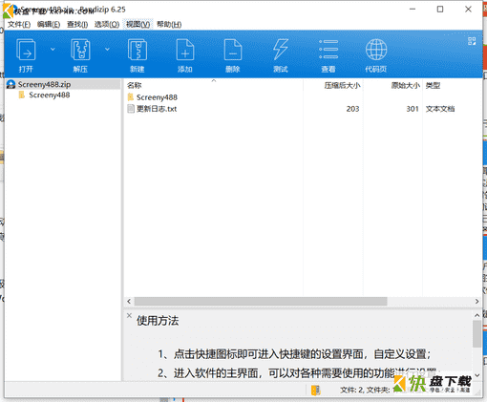Select the Screeny488 folder in the file list

pos(157,97)
